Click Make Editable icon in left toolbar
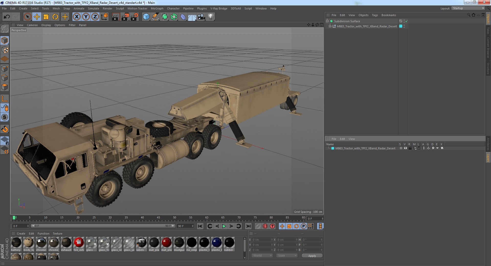 [x=5, y=29]
